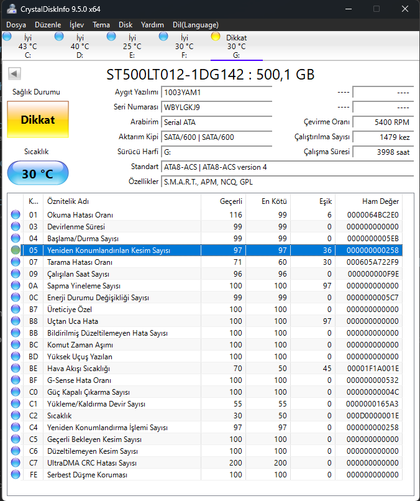Click yellow caution orb for drive G:
This screenshot has height=501, width=420.
(216, 37)
